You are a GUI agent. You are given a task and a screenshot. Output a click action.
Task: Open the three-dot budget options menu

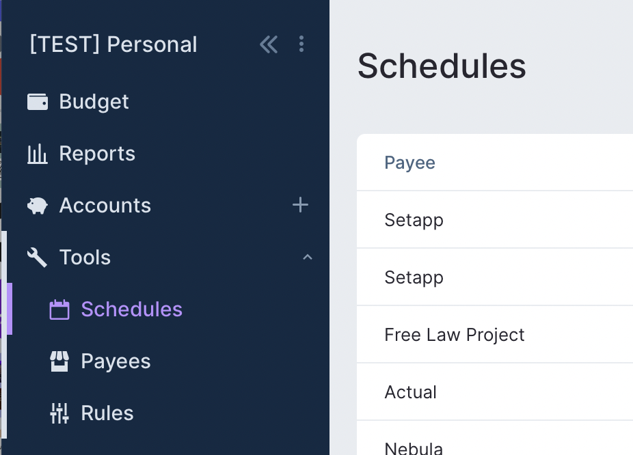click(301, 44)
